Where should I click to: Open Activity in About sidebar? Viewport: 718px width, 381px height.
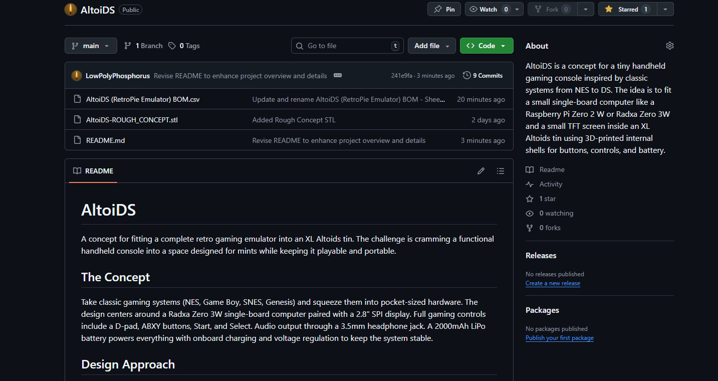(x=551, y=184)
